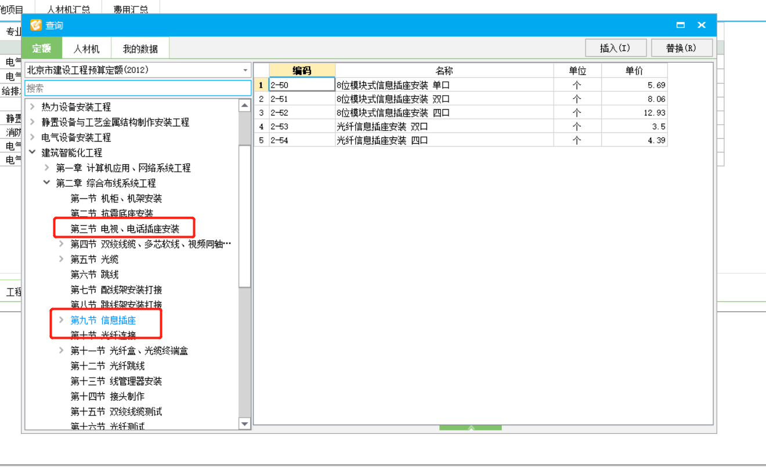Select 第三节 电视、电话插座安装
The image size is (766, 467).
[125, 229]
